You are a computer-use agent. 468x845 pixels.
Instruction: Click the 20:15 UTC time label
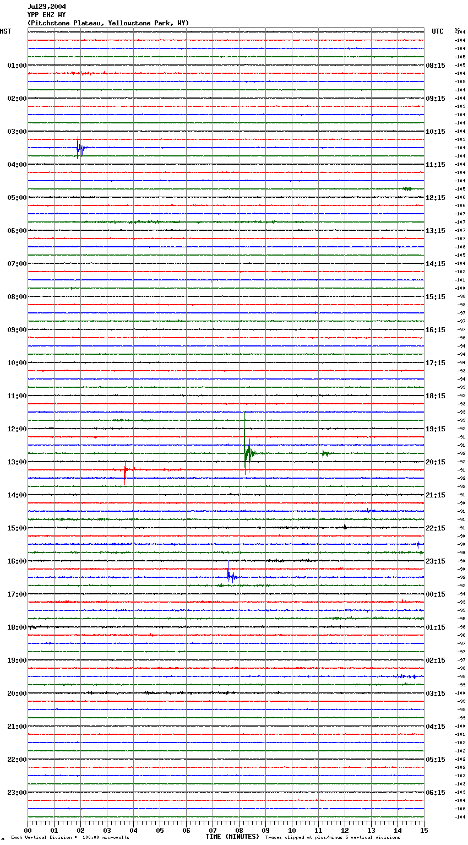pos(436,462)
